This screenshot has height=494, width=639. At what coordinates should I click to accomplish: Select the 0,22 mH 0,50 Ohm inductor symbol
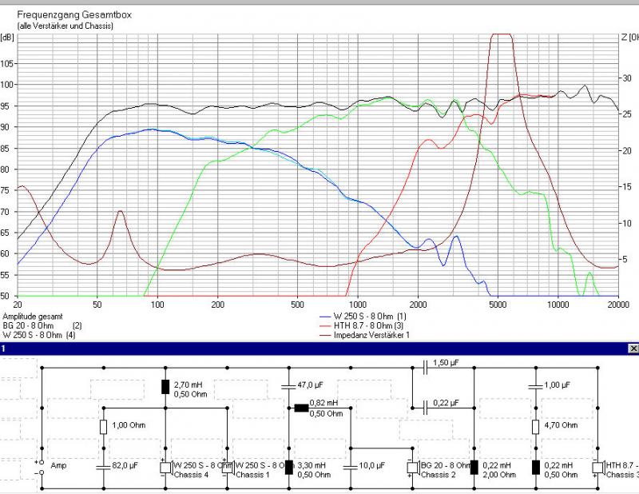point(536,468)
